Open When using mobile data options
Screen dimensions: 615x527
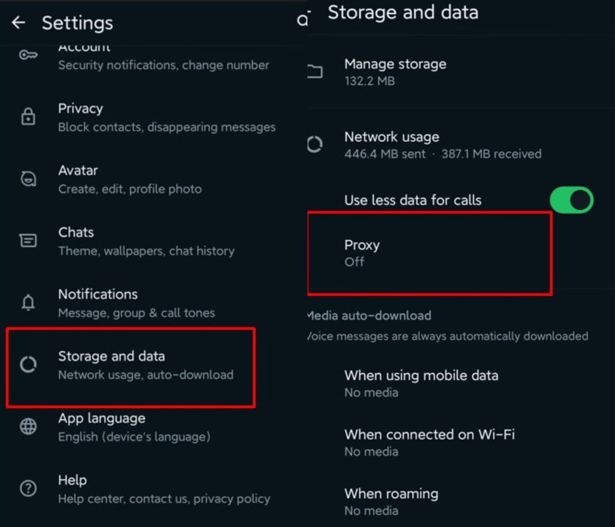point(421,383)
